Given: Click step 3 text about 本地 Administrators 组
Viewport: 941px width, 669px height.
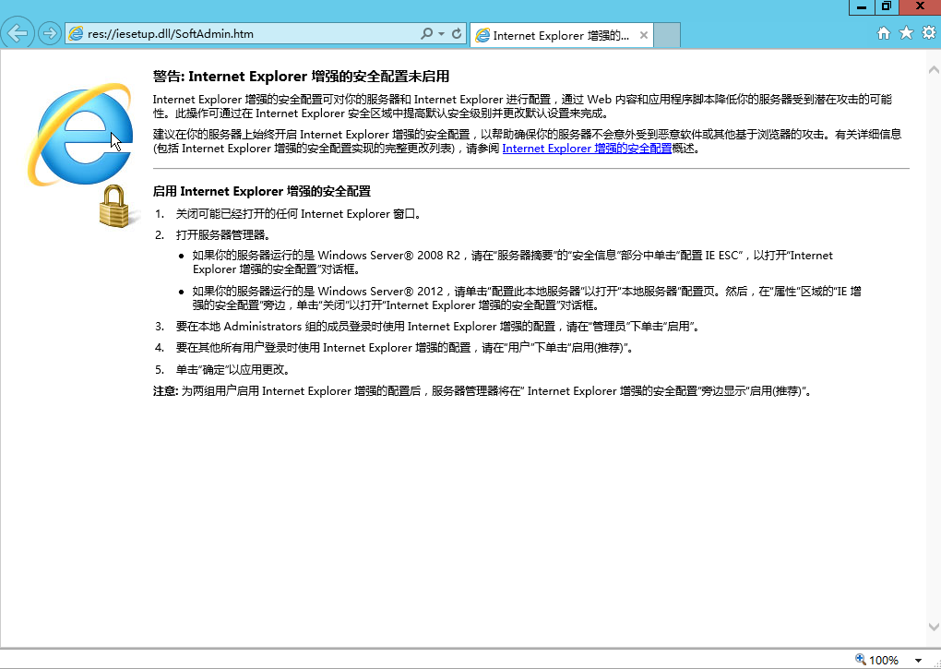Looking at the screenshot, I should tap(437, 327).
